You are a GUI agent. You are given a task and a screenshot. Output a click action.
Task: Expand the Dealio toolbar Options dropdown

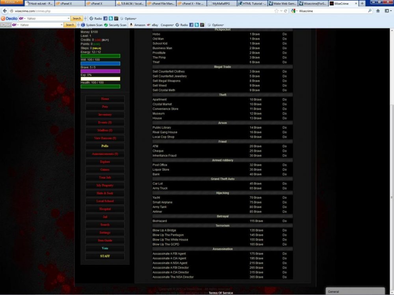(130, 18)
